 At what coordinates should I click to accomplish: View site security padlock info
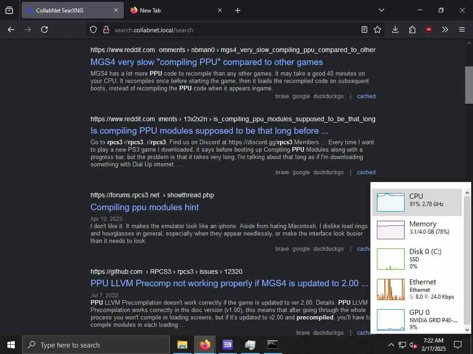[106, 30]
